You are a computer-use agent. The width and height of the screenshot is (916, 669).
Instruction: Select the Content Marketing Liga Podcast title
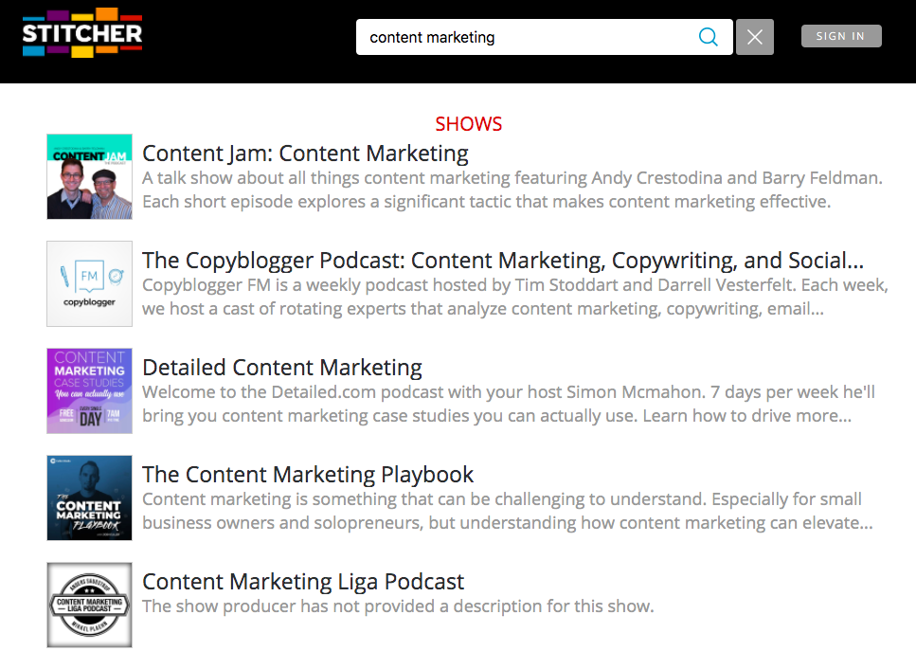(x=303, y=582)
